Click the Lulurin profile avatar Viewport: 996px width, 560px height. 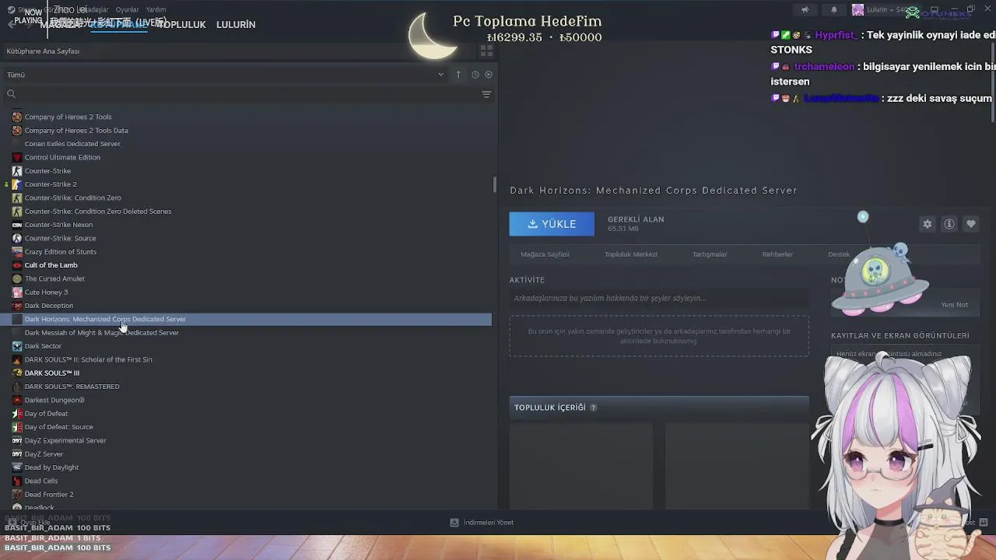pyautogui.click(x=857, y=9)
